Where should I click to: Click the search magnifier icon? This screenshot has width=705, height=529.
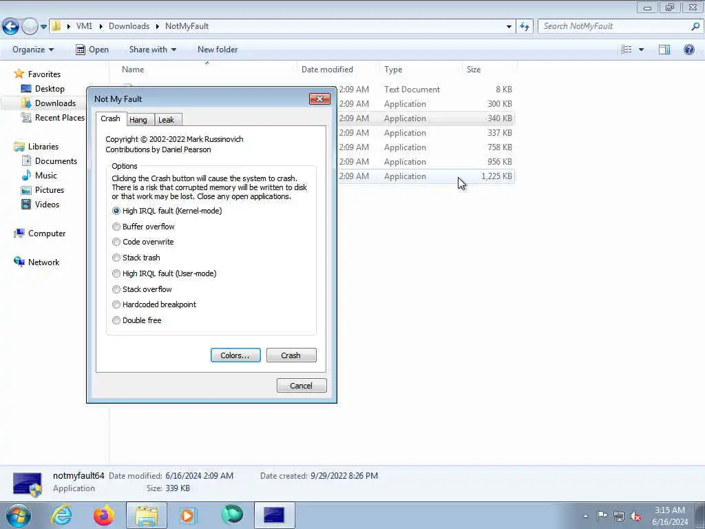click(x=695, y=26)
